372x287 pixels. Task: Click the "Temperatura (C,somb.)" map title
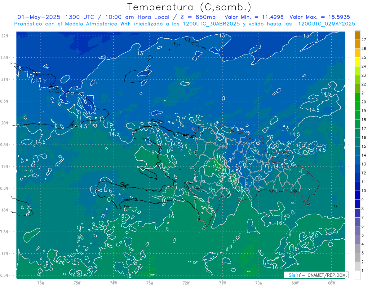(x=190, y=7)
